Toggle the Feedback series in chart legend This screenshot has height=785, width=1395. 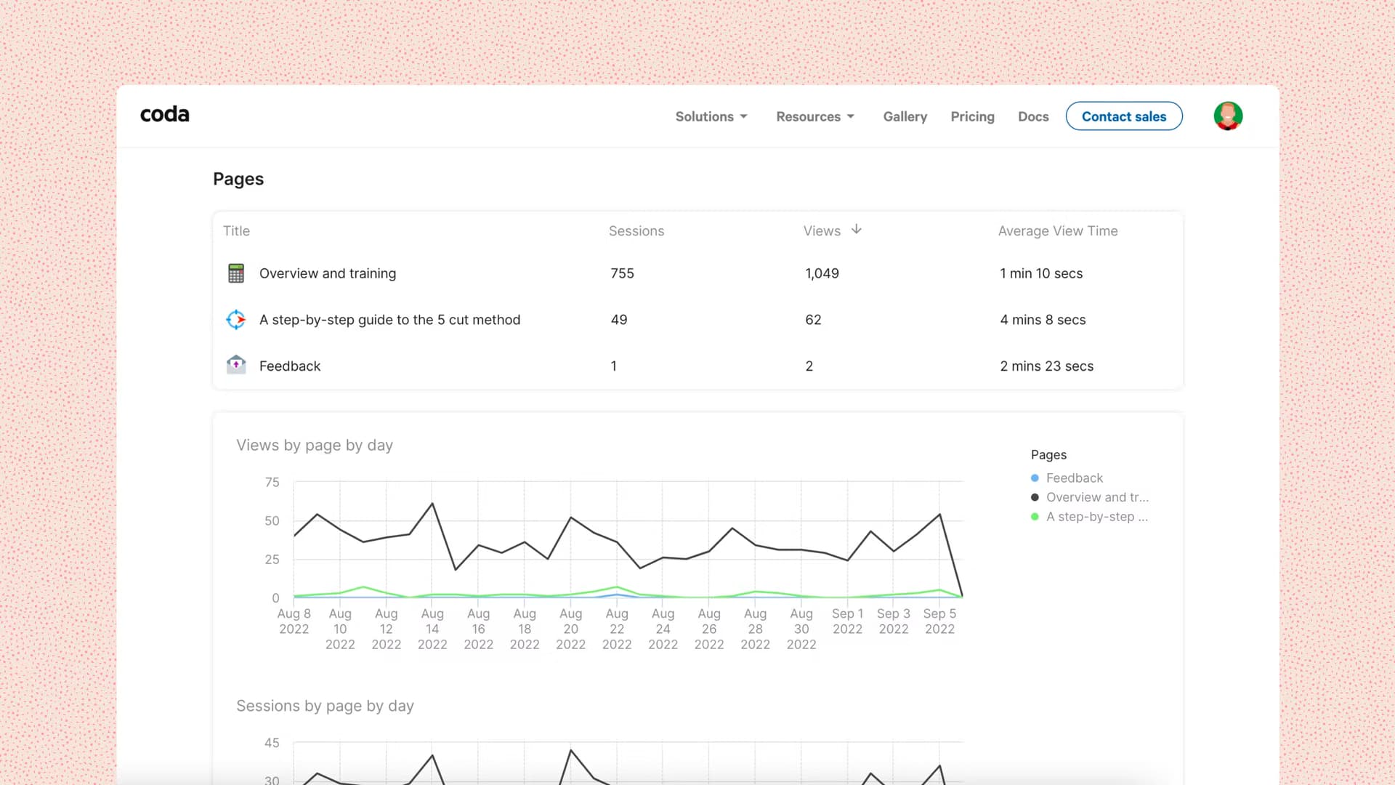click(x=1075, y=478)
